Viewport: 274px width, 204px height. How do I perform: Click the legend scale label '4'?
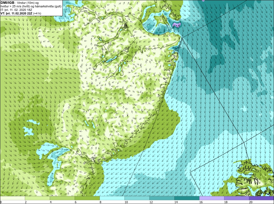coord(51,202)
